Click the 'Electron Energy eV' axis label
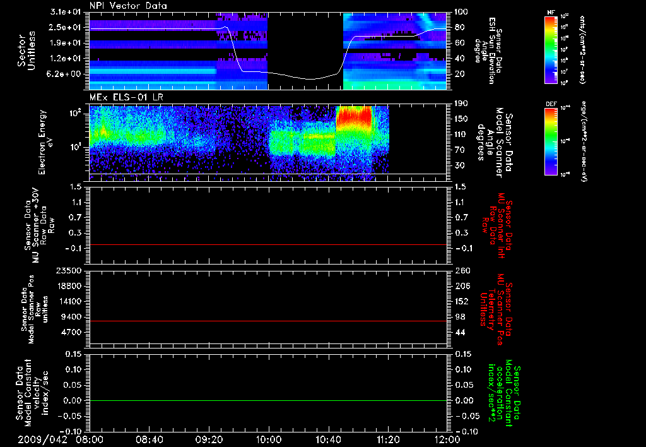The height and width of the screenshot is (447, 646). point(47,142)
